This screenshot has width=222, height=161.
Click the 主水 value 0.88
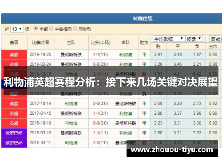(213, 133)
